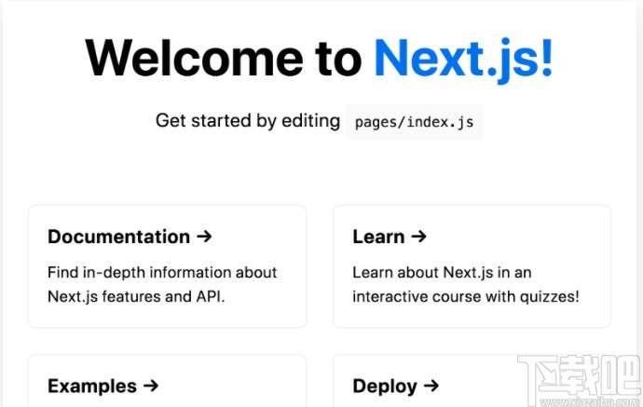Click the arrow beside the Learn heading
643x407 pixels.
[418, 236]
